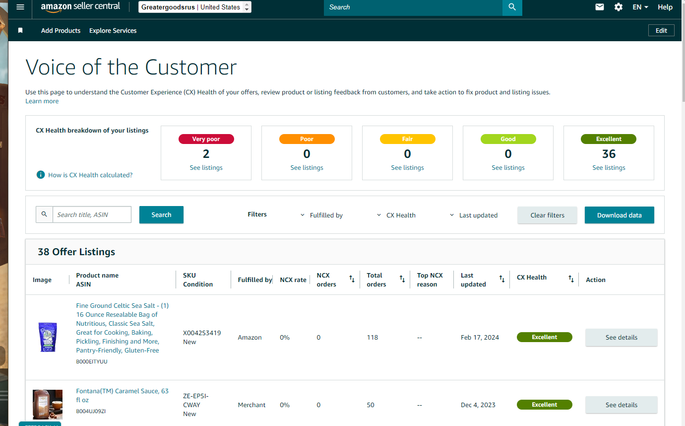Click the Good light-green badge
The width and height of the screenshot is (685, 426).
(x=508, y=139)
